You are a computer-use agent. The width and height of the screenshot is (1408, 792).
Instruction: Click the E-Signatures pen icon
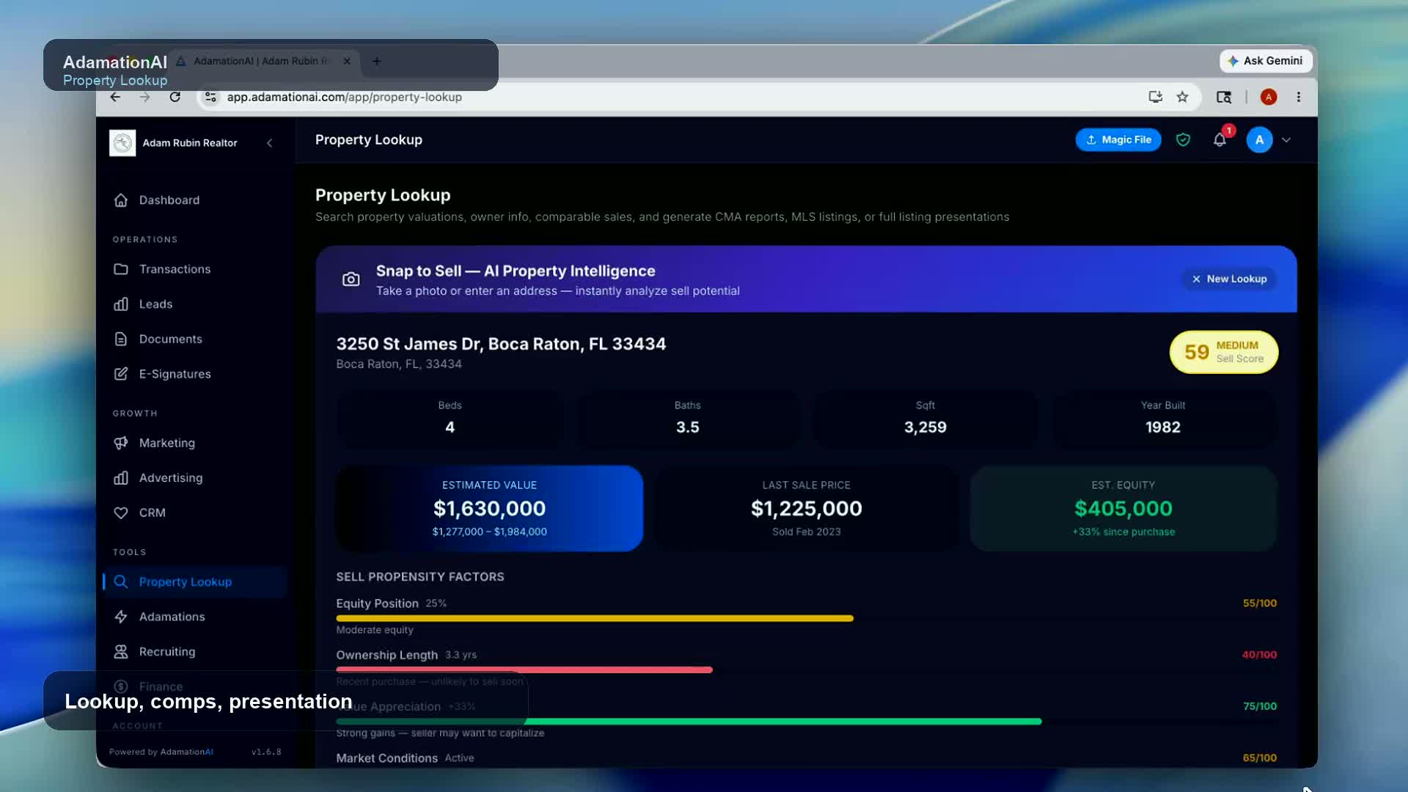coord(121,374)
